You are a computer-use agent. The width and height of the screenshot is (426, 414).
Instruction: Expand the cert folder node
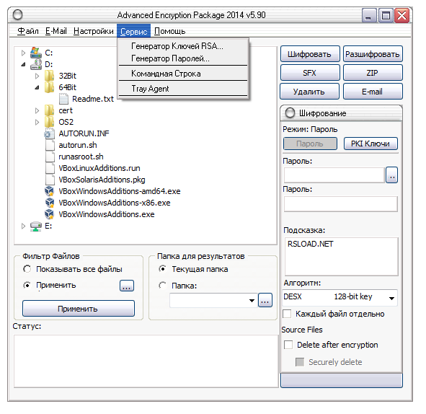coord(37,110)
